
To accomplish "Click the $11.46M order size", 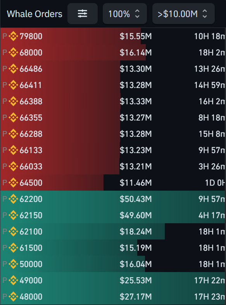I will pos(136,183).
